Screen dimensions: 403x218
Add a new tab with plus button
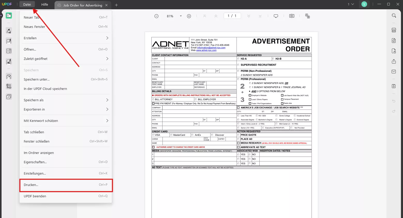116,5
